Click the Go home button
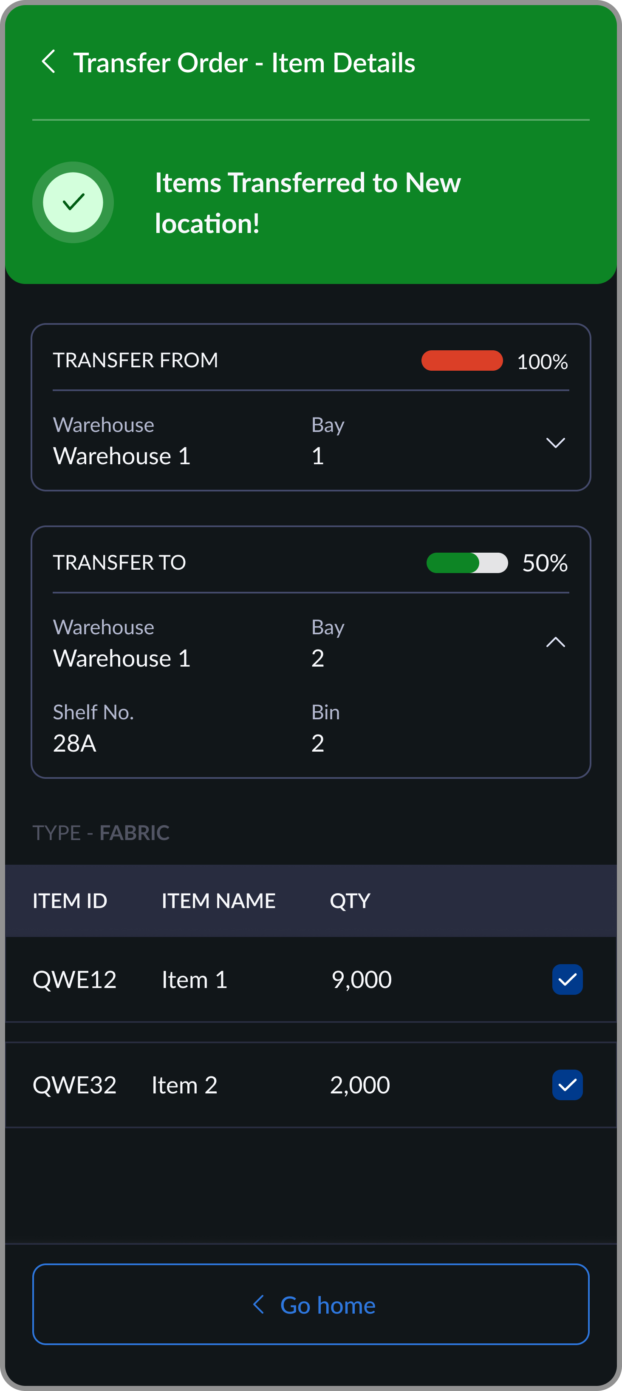The image size is (622, 1391). (311, 1305)
